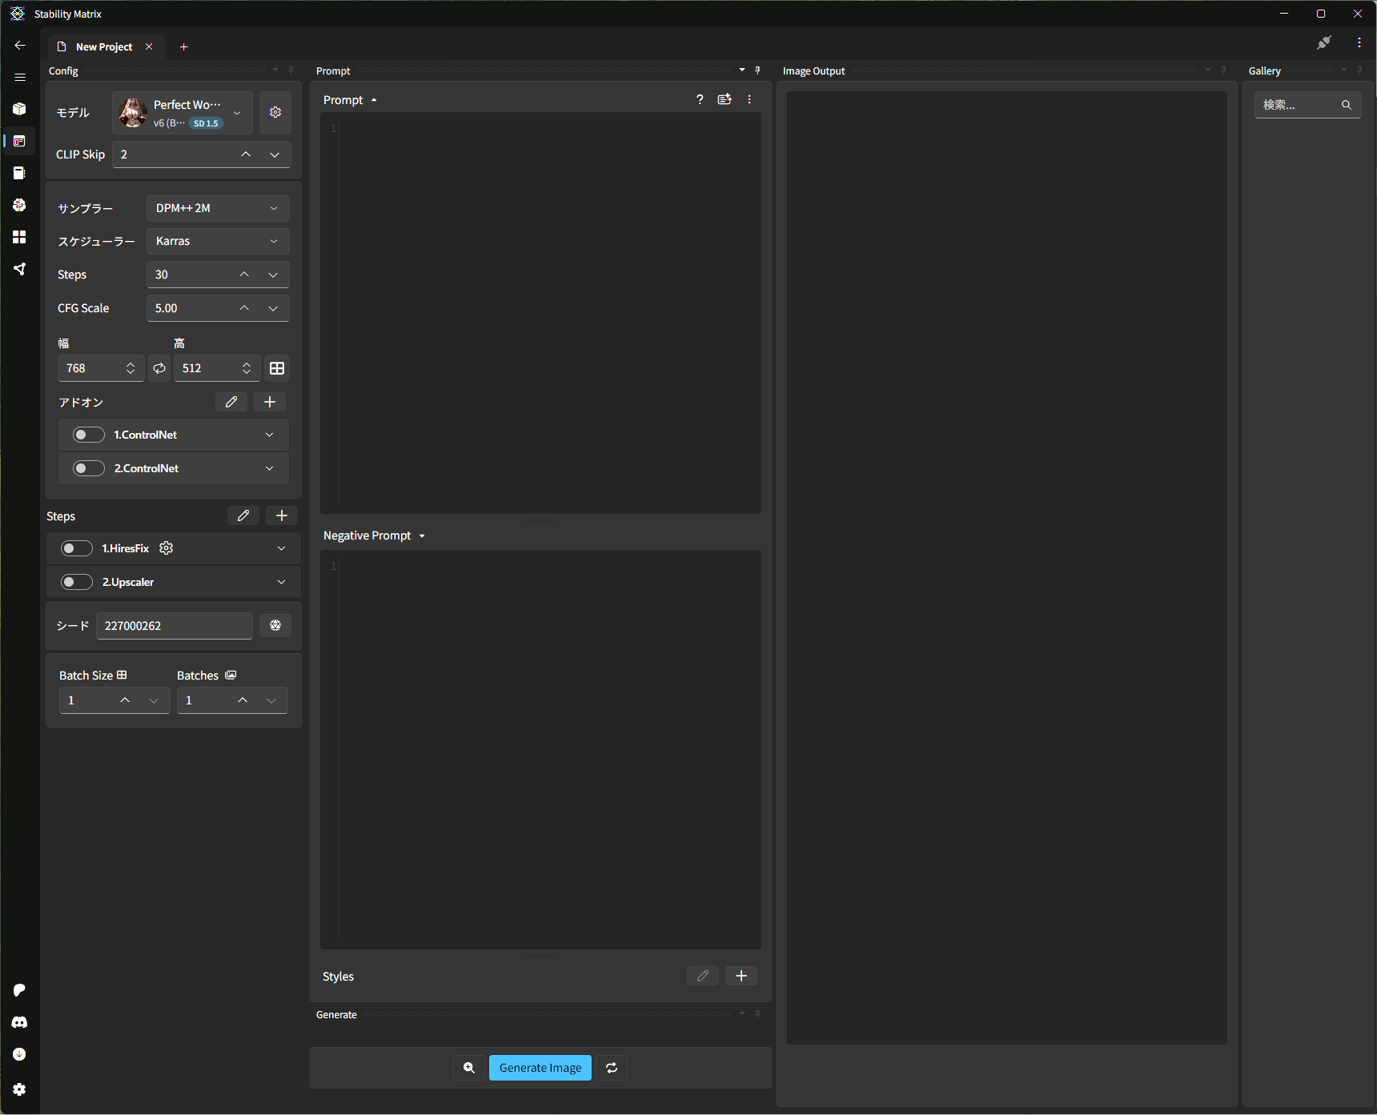Select the New Project tab
Image resolution: width=1377 pixels, height=1115 pixels.
103,47
